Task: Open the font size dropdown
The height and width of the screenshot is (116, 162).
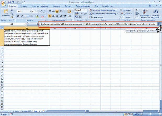Action: 37,11
